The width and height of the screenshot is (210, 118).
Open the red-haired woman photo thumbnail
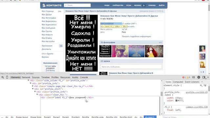tap(154, 51)
